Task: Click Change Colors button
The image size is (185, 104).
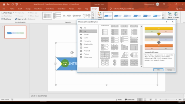Action: pos(99,16)
